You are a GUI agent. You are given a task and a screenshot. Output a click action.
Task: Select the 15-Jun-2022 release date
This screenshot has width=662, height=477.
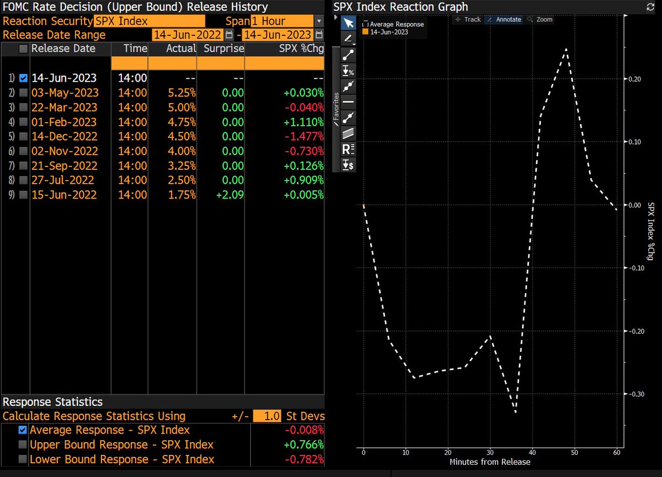click(64, 195)
